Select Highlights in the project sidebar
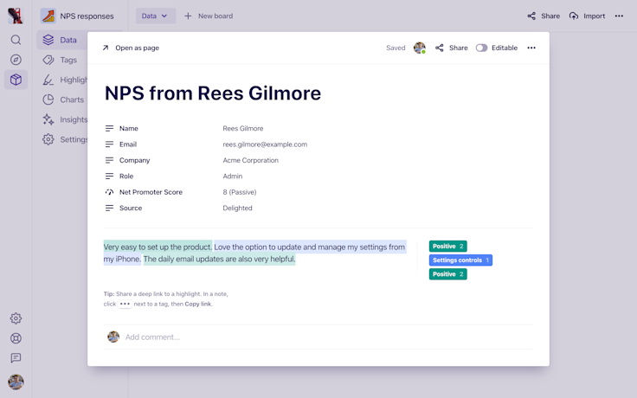The image size is (637, 398). pos(64,80)
